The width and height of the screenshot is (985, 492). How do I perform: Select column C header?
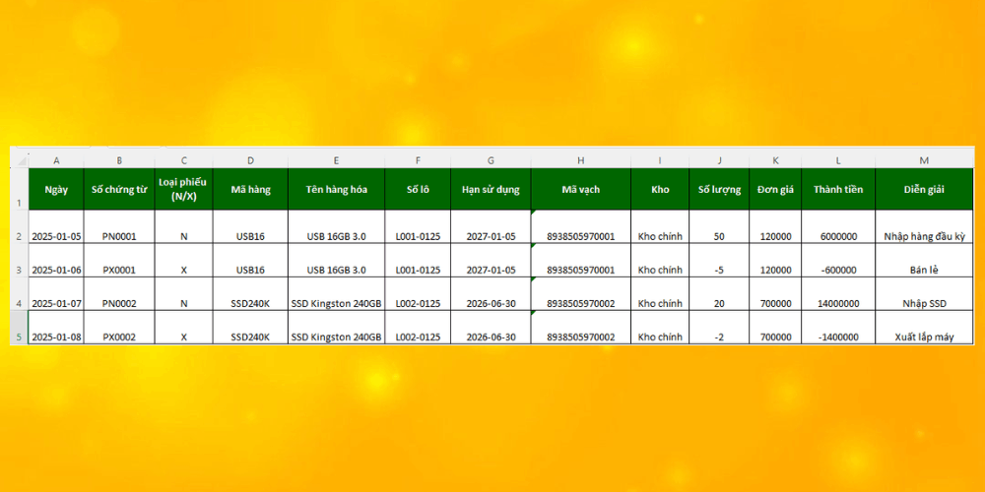(x=183, y=161)
